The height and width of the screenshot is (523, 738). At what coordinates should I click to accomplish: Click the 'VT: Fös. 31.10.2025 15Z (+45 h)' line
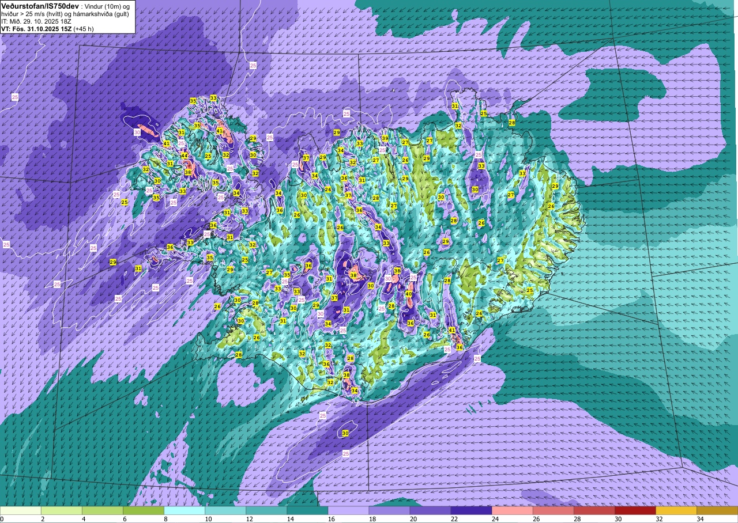47,28
